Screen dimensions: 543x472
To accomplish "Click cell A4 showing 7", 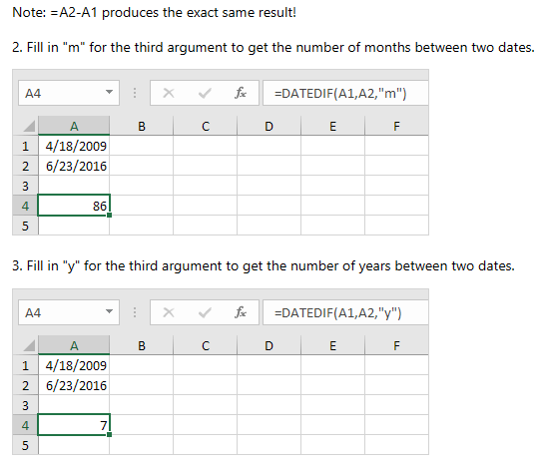I will coord(74,425).
